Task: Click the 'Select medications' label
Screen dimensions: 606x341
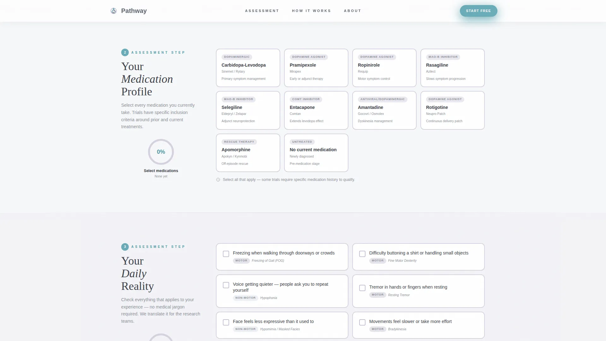Action: coord(161,171)
